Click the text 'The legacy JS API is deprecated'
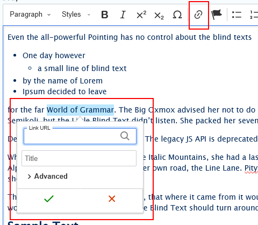 coord(201,139)
